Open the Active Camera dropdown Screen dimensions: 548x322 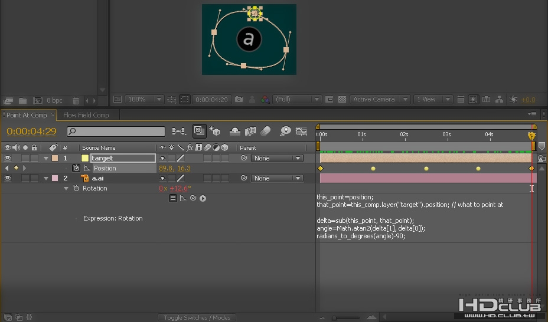tap(380, 100)
